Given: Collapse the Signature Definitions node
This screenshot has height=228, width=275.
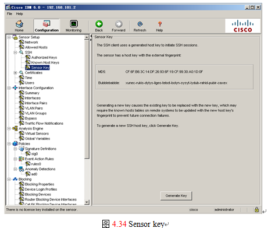Looking at the screenshot, I should click(15, 149).
